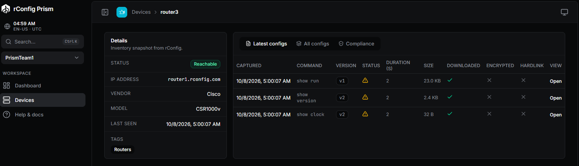The width and height of the screenshot is (579, 166).
Task: Click the encrypted X mark for show clock
Action: tap(489, 114)
